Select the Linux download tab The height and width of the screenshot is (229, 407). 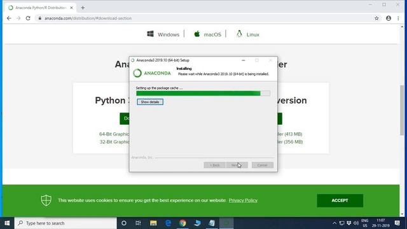(x=247, y=34)
